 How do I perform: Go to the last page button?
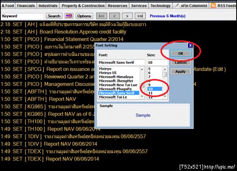(140, 16)
